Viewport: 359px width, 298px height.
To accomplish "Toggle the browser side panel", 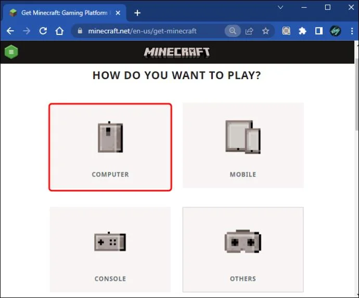I will click(x=319, y=31).
